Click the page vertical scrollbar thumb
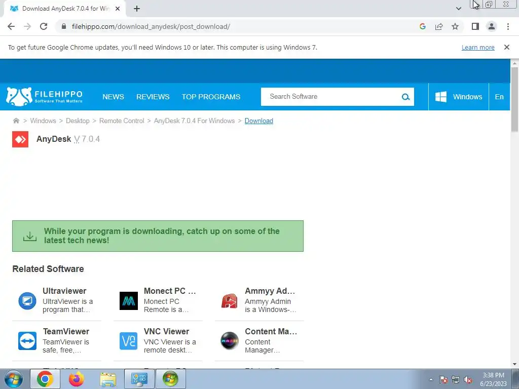Viewport: 519px width, 389px height. click(x=514, y=99)
